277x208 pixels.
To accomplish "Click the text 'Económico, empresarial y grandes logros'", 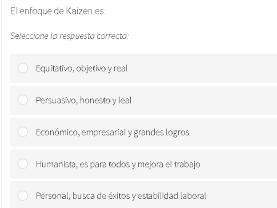I will pyautogui.click(x=112, y=132).
